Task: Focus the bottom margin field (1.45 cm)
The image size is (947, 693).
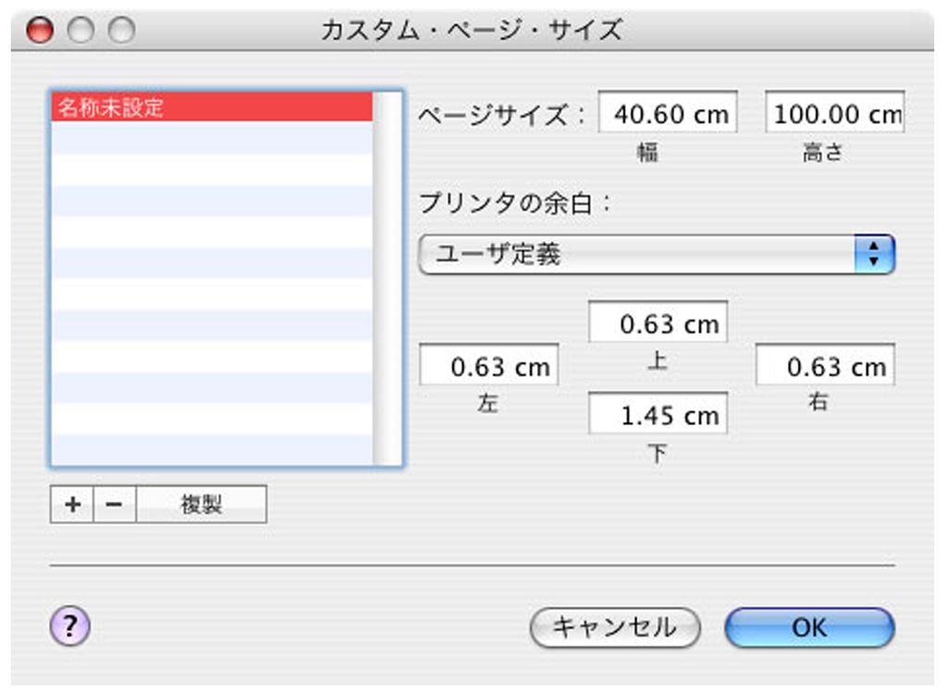Action: point(658,415)
